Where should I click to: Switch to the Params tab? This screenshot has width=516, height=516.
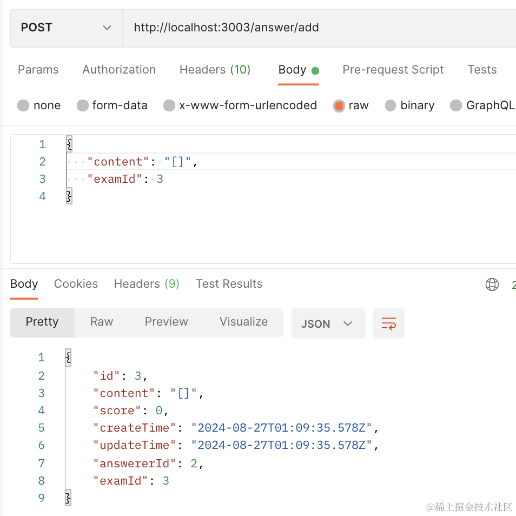38,70
